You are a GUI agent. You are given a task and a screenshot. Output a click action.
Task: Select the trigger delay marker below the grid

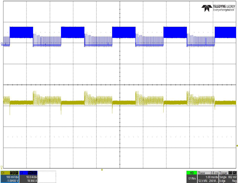click(x=102, y=170)
